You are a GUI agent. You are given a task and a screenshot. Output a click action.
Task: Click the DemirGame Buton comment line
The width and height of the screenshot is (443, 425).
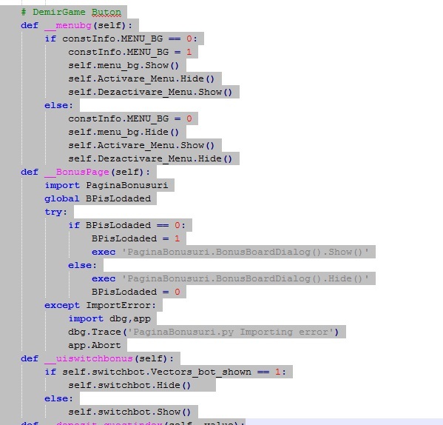71,12
